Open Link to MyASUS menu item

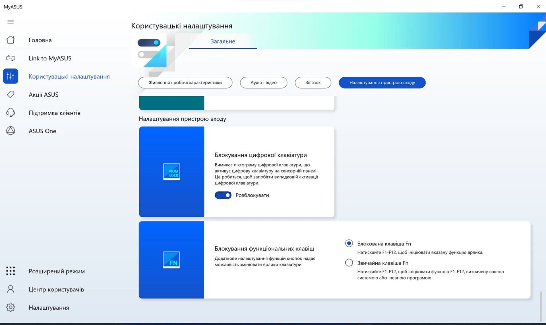coord(50,58)
